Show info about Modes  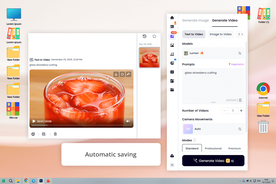(x=194, y=140)
